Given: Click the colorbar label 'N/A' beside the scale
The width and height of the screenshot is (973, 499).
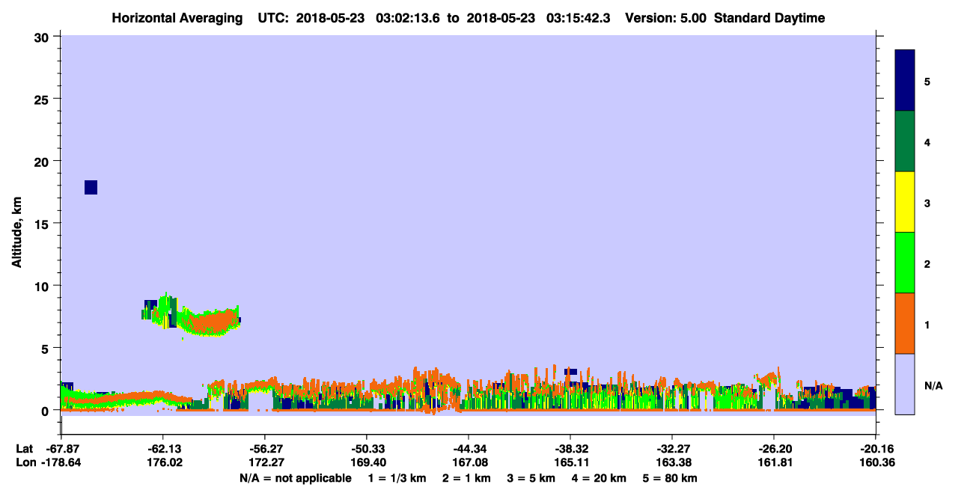Looking at the screenshot, I should point(933,386).
